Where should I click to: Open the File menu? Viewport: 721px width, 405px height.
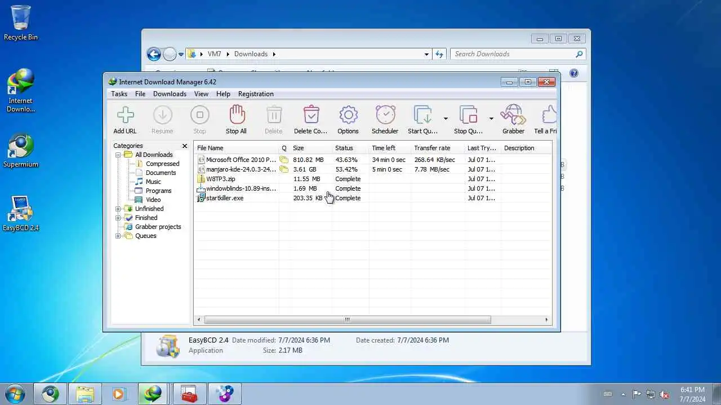click(x=140, y=94)
